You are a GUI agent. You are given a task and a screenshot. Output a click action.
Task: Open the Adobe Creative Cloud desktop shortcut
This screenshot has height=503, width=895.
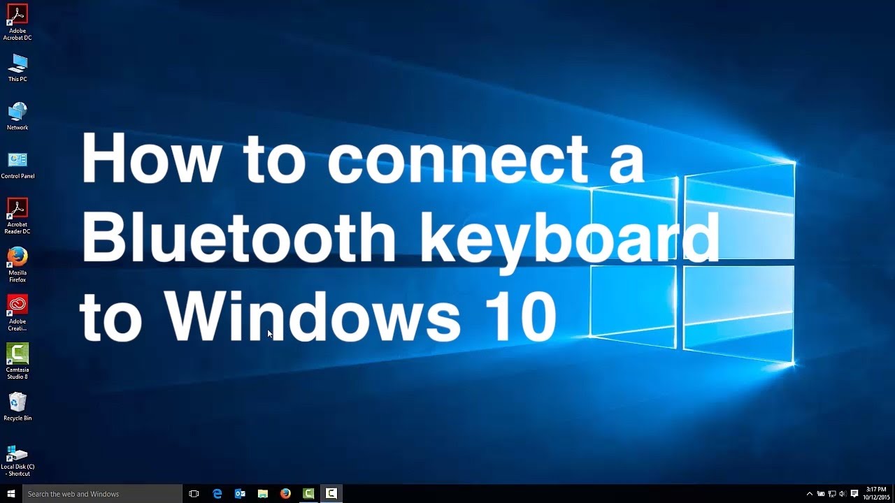point(17,312)
